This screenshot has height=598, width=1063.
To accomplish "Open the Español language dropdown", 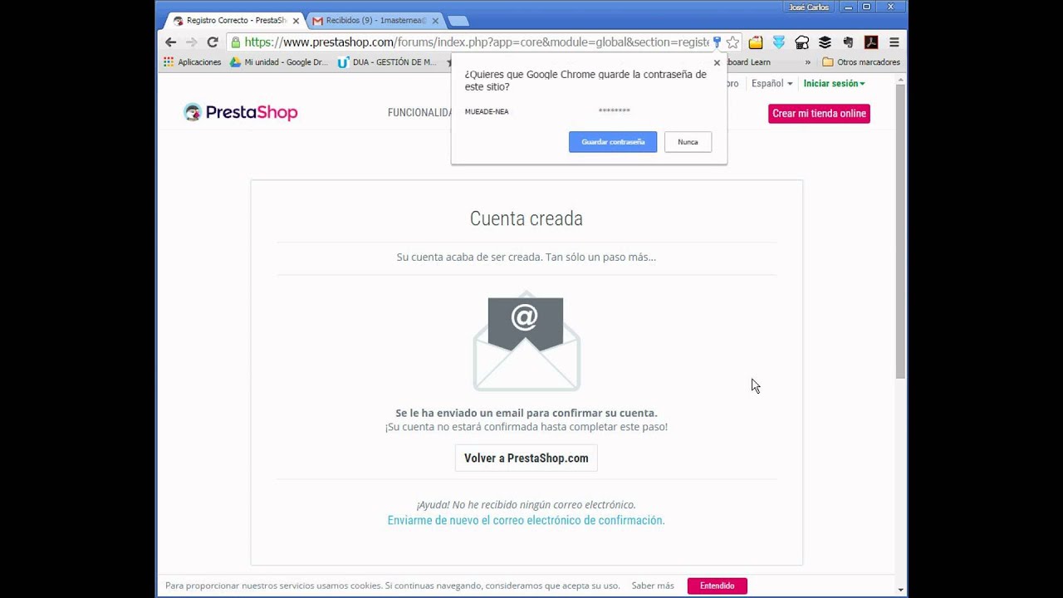I will 772,83.
